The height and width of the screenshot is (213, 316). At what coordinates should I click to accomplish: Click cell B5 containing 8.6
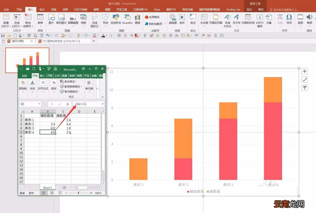coord(48,132)
